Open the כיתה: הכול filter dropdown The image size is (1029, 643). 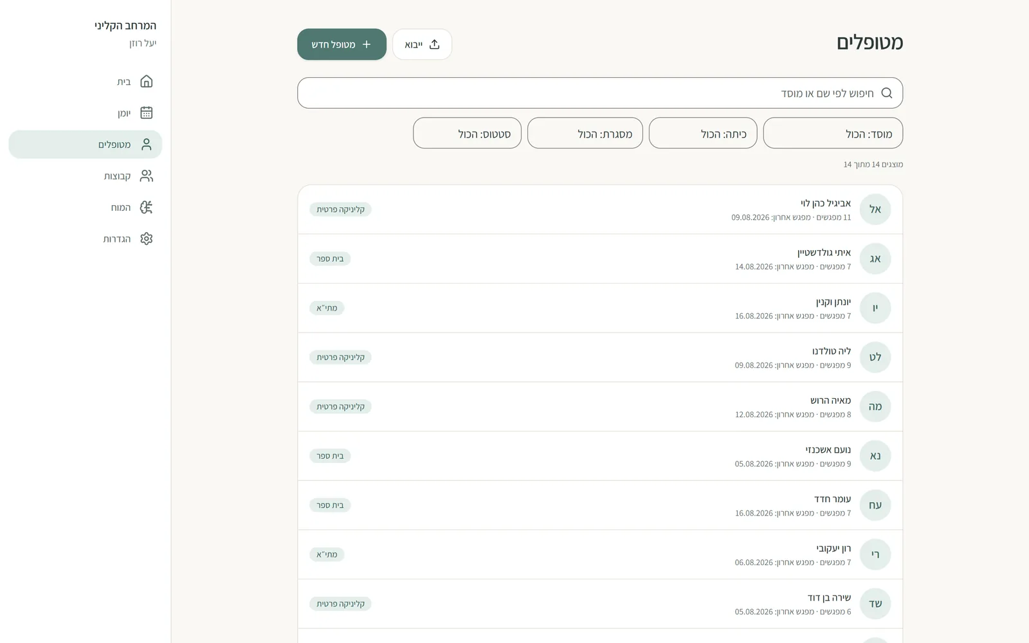703,133
